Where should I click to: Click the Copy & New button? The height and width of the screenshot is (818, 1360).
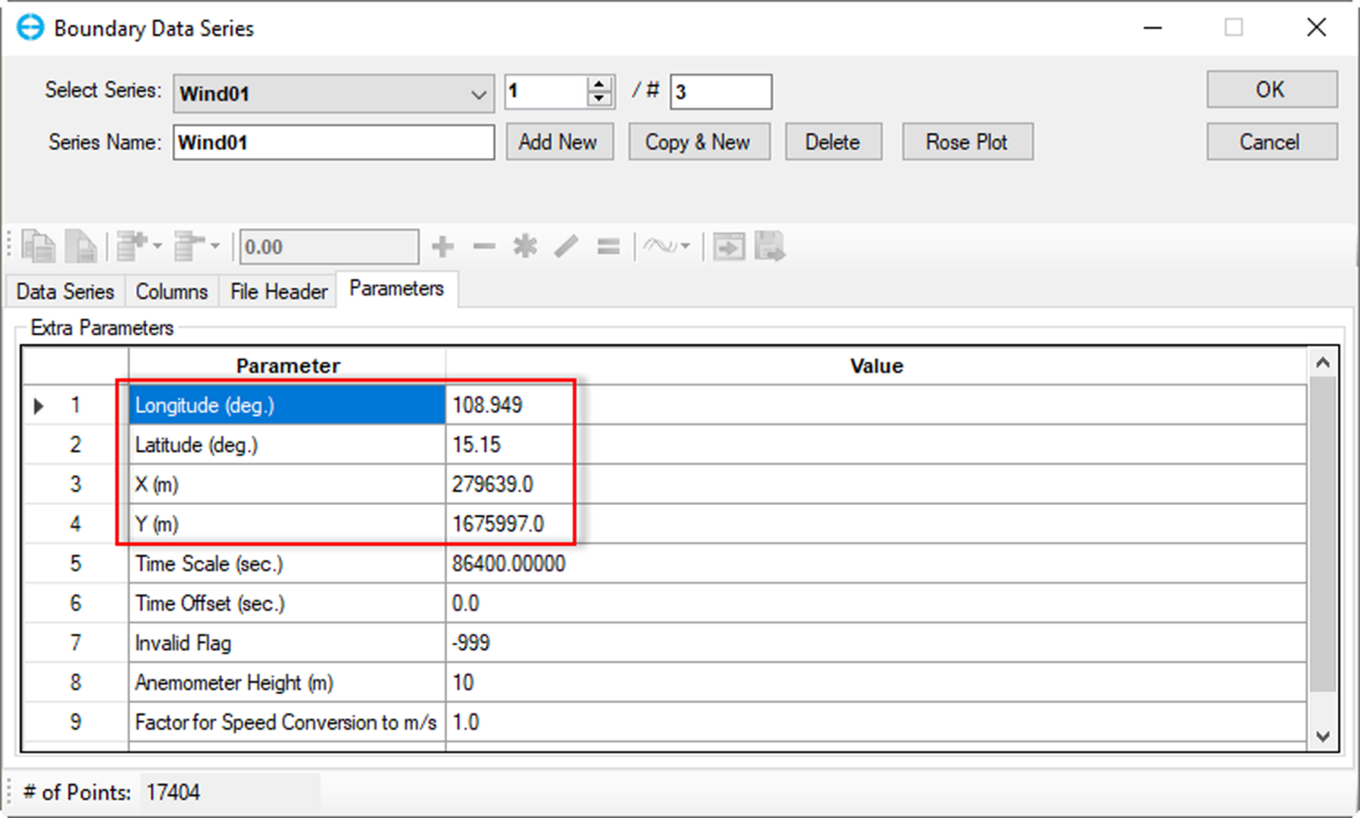pyautogui.click(x=698, y=142)
